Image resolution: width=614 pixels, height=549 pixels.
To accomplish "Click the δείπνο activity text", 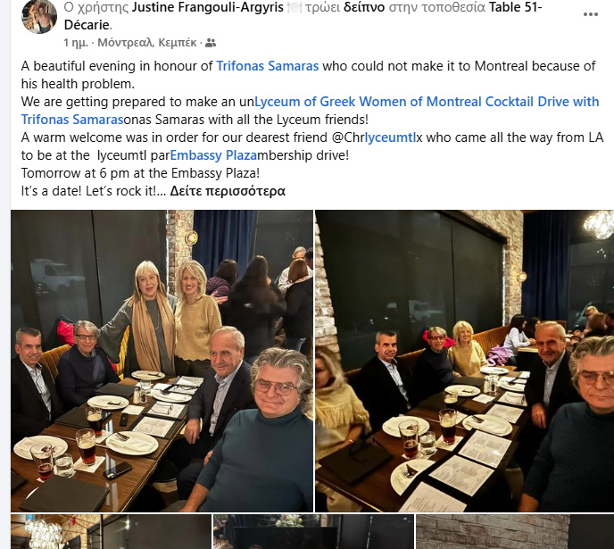I will pos(364,7).
